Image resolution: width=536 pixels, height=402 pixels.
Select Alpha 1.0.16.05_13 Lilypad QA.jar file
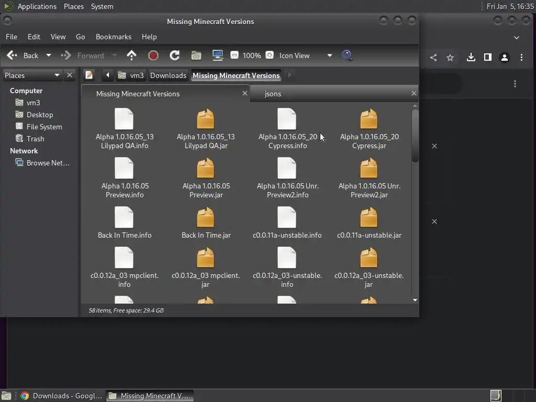click(x=205, y=129)
